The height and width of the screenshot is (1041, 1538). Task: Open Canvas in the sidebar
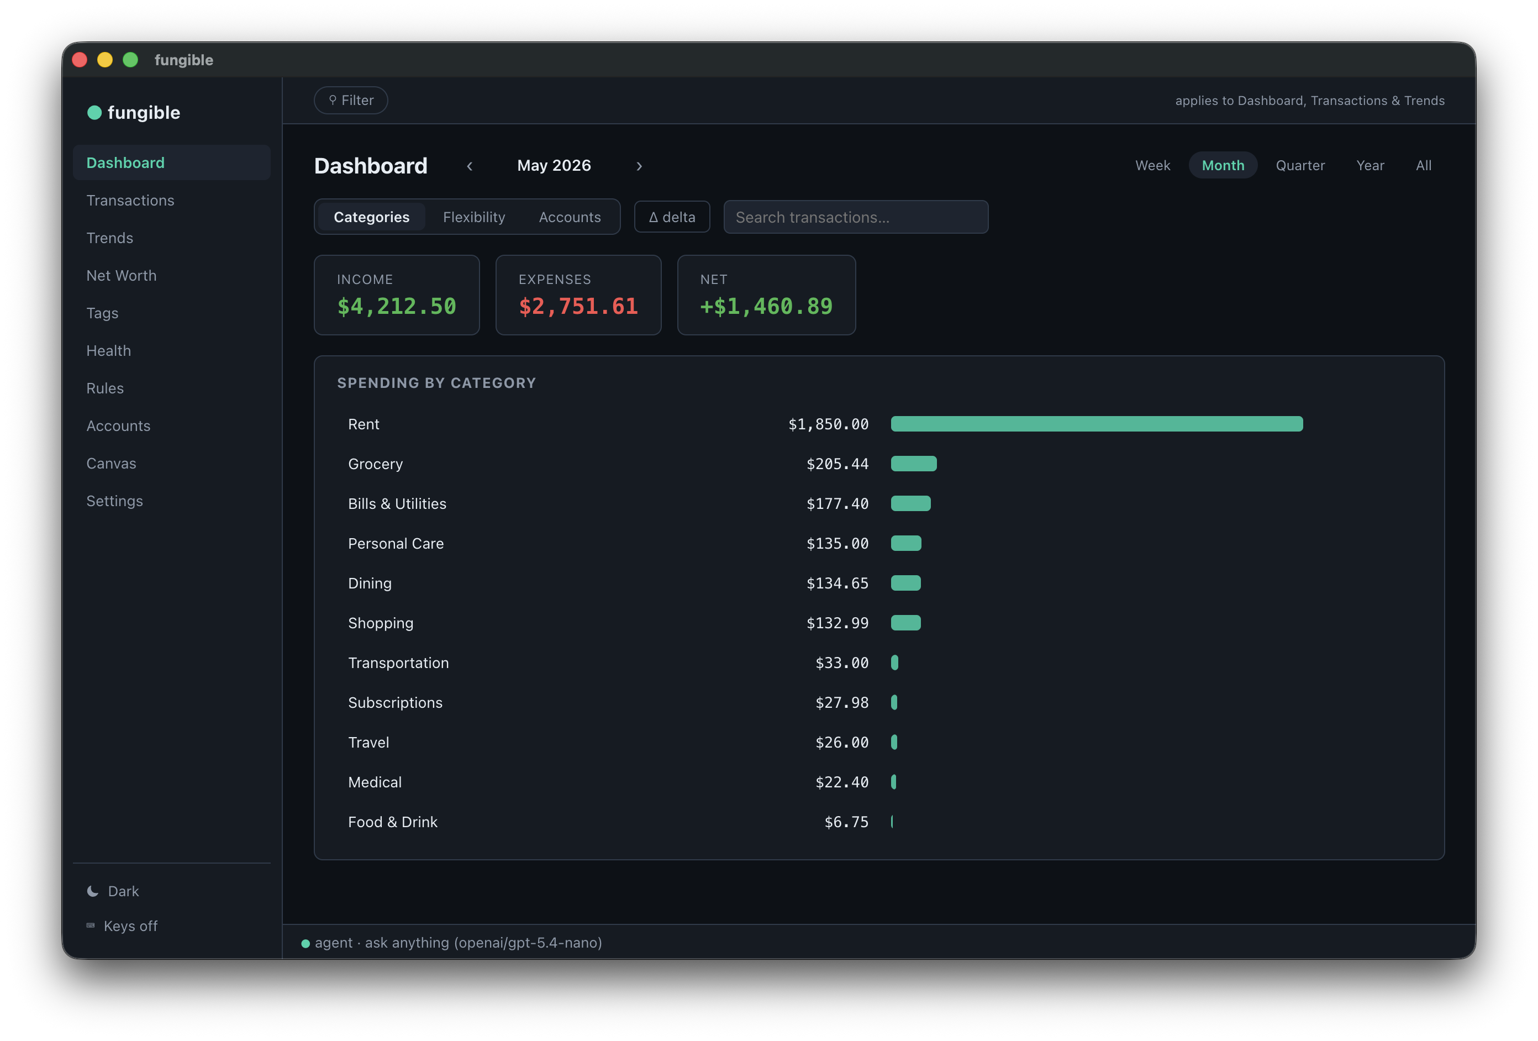pyautogui.click(x=171, y=463)
